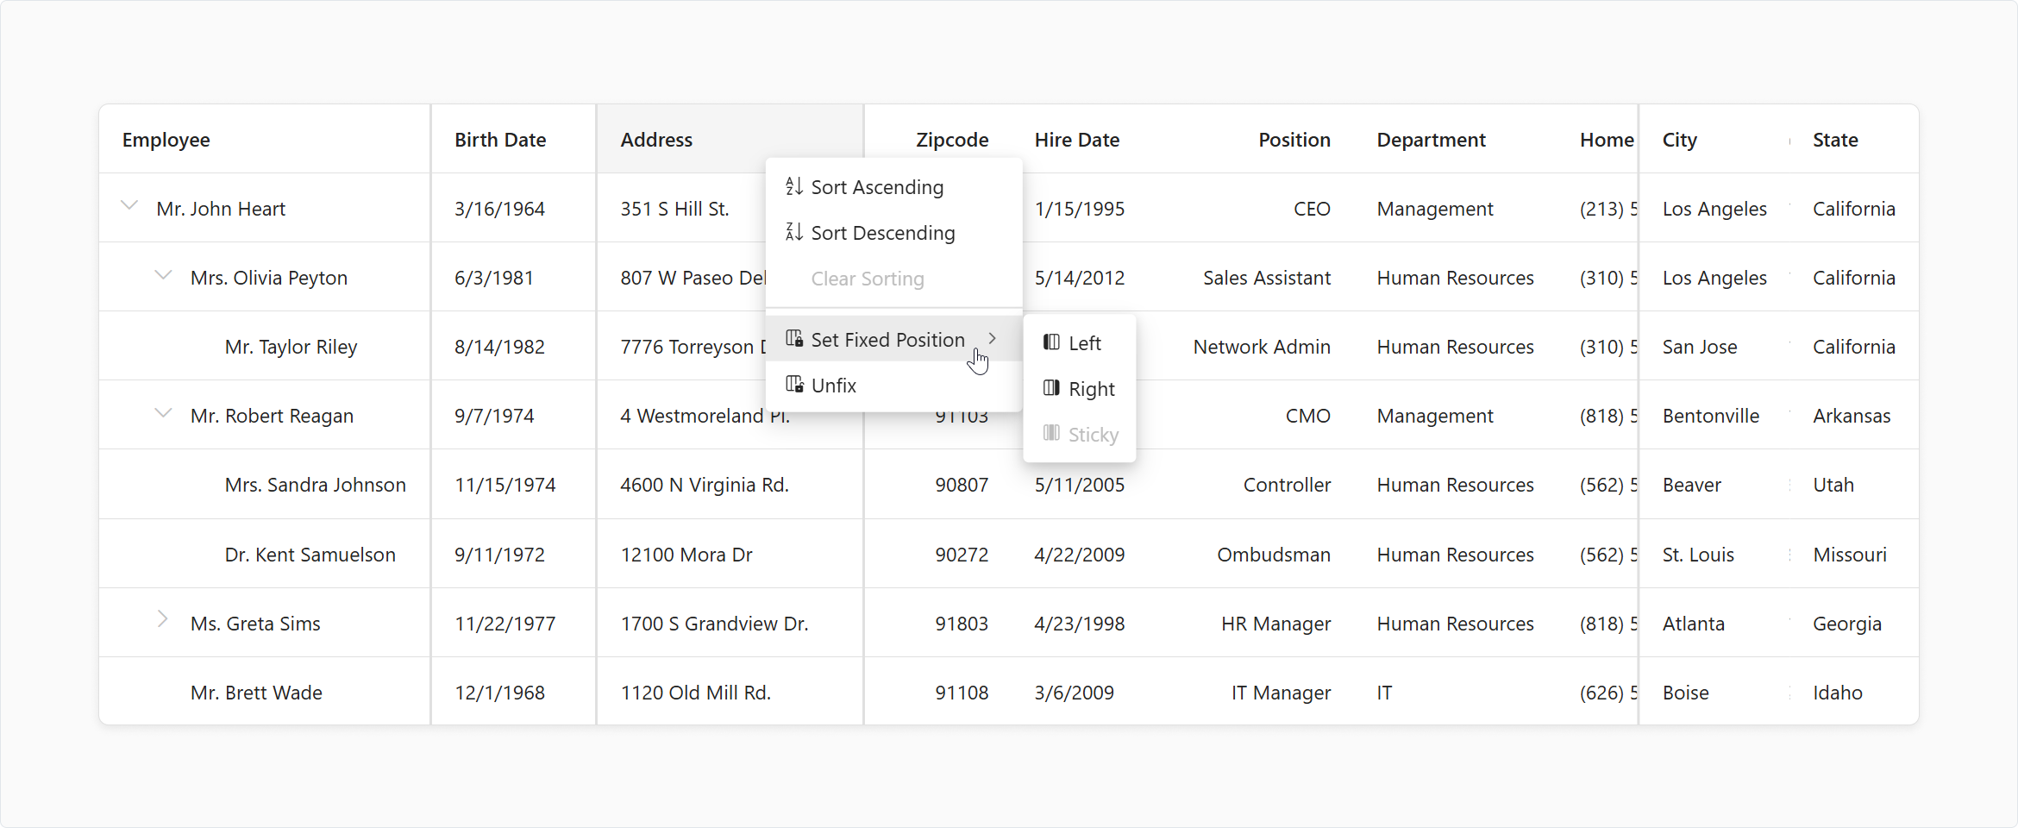
Task: Select Sort Ascending from the context menu
Action: (x=877, y=186)
